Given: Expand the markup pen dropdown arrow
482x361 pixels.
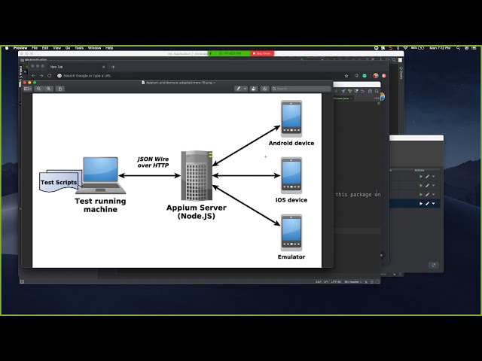Looking at the screenshot, I should pos(245,89).
